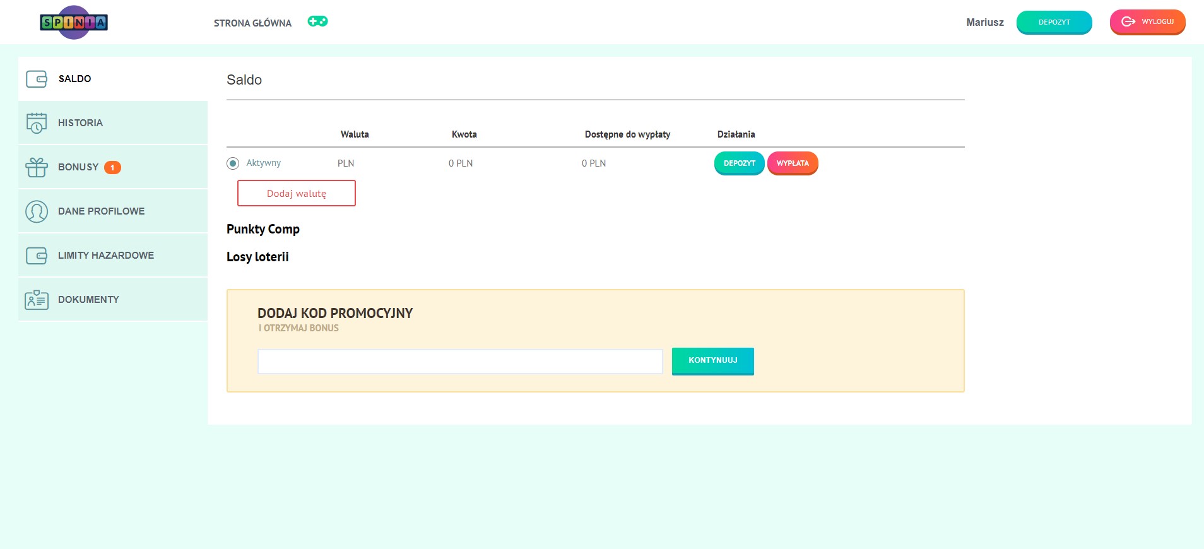Click the Działania column header
Screen dimensions: 1204x549
[x=736, y=134]
